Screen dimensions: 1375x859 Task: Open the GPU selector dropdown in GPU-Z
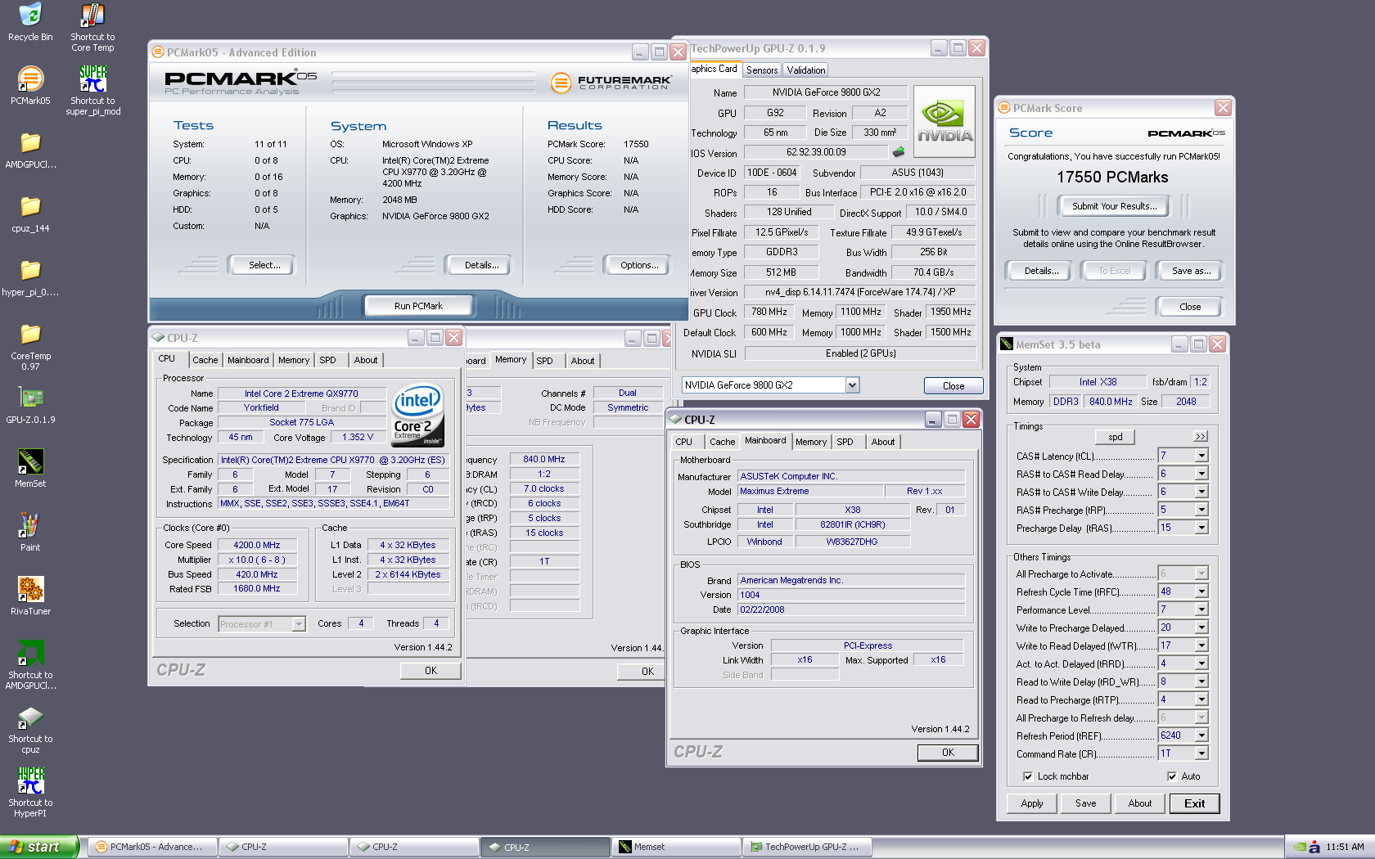pyautogui.click(x=852, y=385)
